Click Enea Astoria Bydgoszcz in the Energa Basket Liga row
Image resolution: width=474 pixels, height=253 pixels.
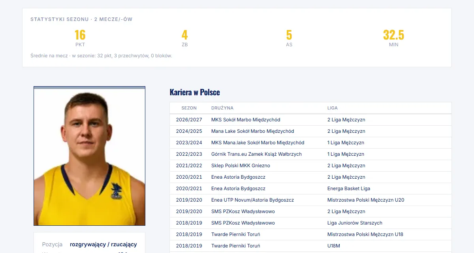pos(238,189)
